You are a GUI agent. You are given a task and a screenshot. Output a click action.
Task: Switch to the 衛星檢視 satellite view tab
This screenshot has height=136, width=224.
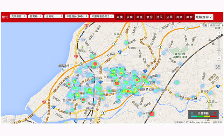tap(215, 26)
